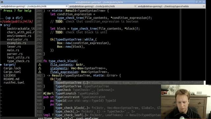
Task: Click line number 284 in gutter
Action: point(39,11)
